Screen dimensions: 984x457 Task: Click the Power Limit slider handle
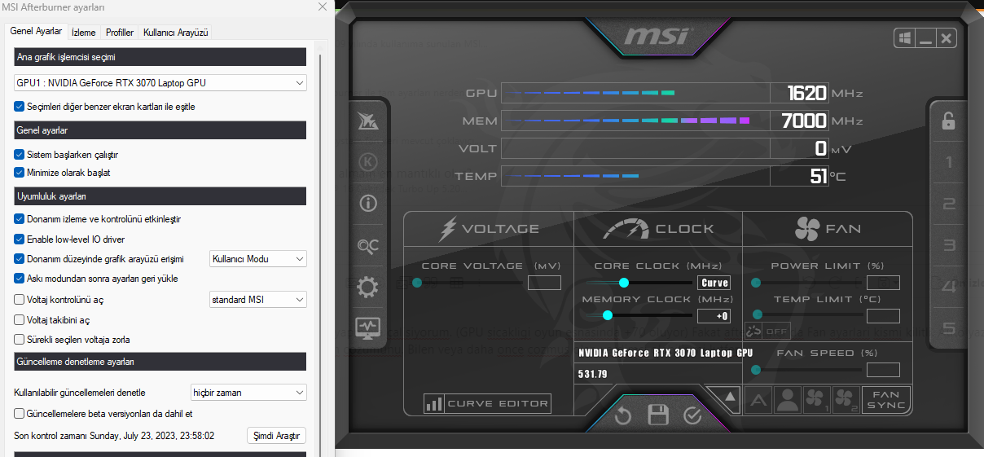coord(756,283)
